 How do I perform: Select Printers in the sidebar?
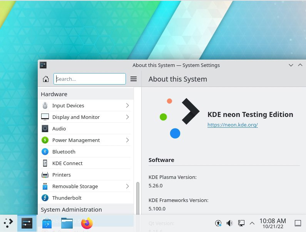(x=62, y=175)
